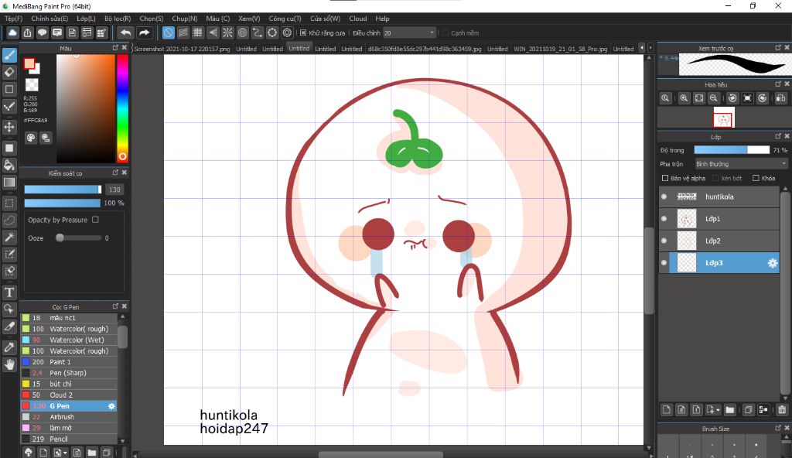Screen dimensions: 792x458
Task: Select the Eyedropper tool
Action: coord(9,347)
